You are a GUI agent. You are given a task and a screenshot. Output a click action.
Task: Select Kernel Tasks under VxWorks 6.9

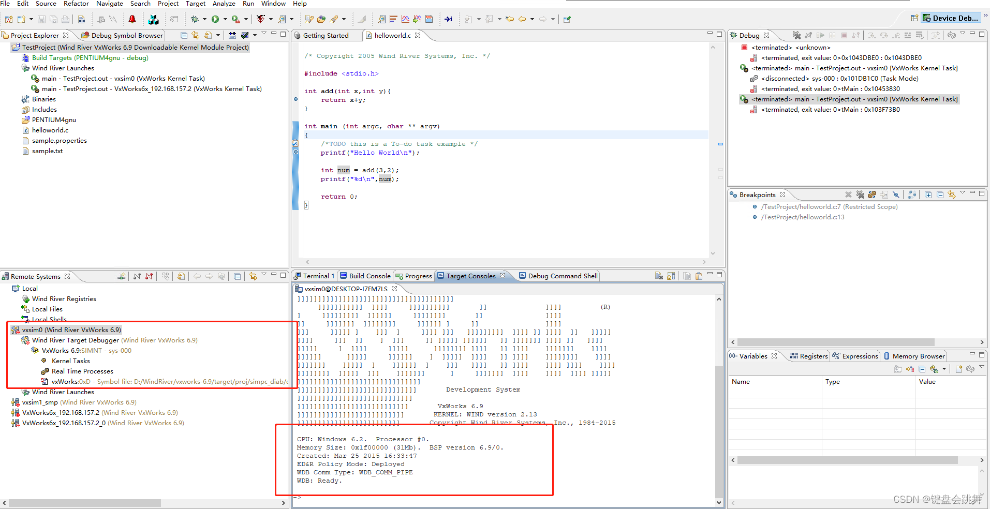[x=70, y=361]
